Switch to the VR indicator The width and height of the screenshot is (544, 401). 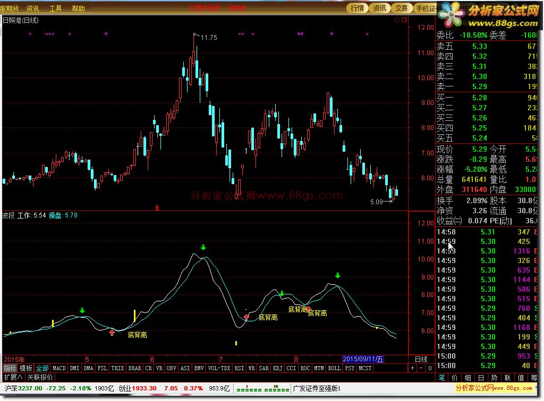[159, 368]
